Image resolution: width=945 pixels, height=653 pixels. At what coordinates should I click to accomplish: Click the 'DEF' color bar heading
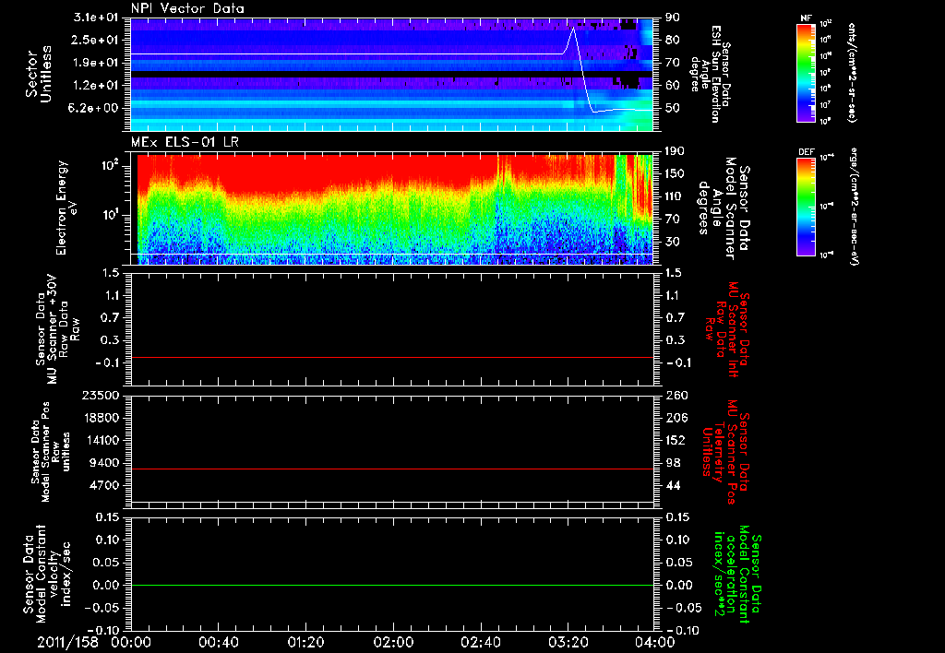point(806,152)
